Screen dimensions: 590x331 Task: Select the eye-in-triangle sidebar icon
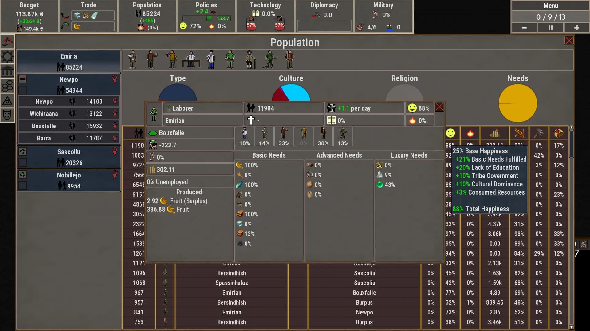(x=7, y=101)
